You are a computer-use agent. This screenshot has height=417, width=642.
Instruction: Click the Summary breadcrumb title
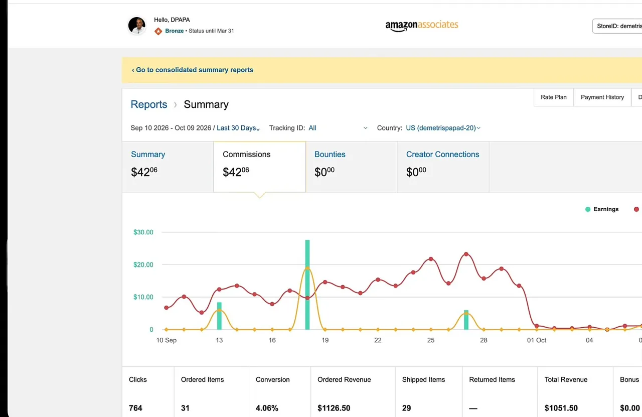[x=206, y=104]
